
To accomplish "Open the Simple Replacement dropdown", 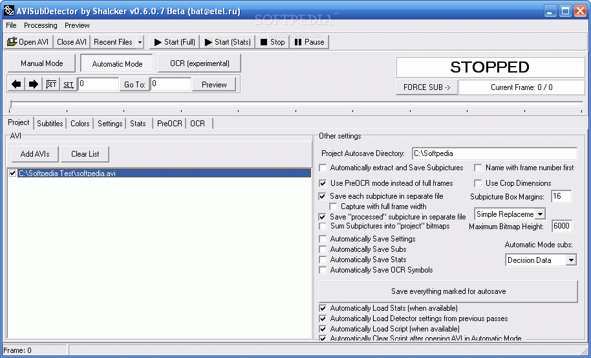I will tap(540, 214).
